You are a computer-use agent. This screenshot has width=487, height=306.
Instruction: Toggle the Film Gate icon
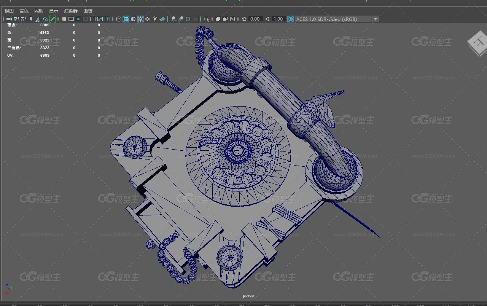click(x=71, y=19)
